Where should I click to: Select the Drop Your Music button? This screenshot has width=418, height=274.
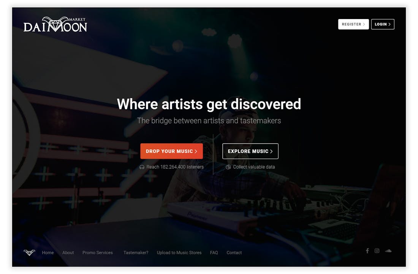click(x=172, y=151)
